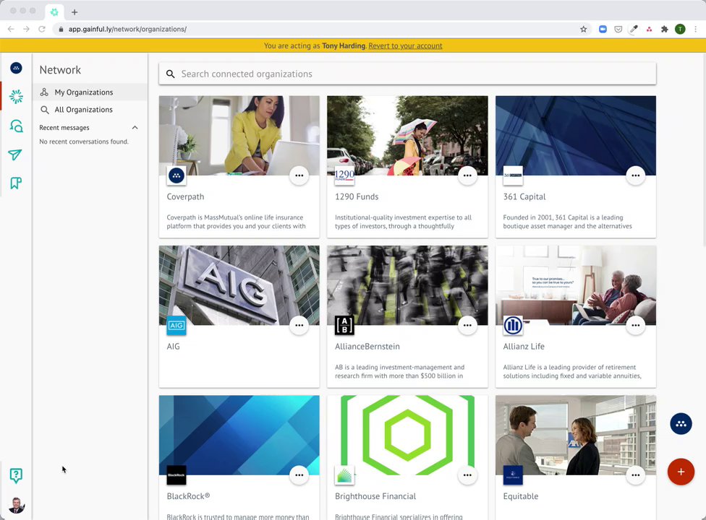
Task: Click the AIG logo badge
Action: pyautogui.click(x=176, y=326)
